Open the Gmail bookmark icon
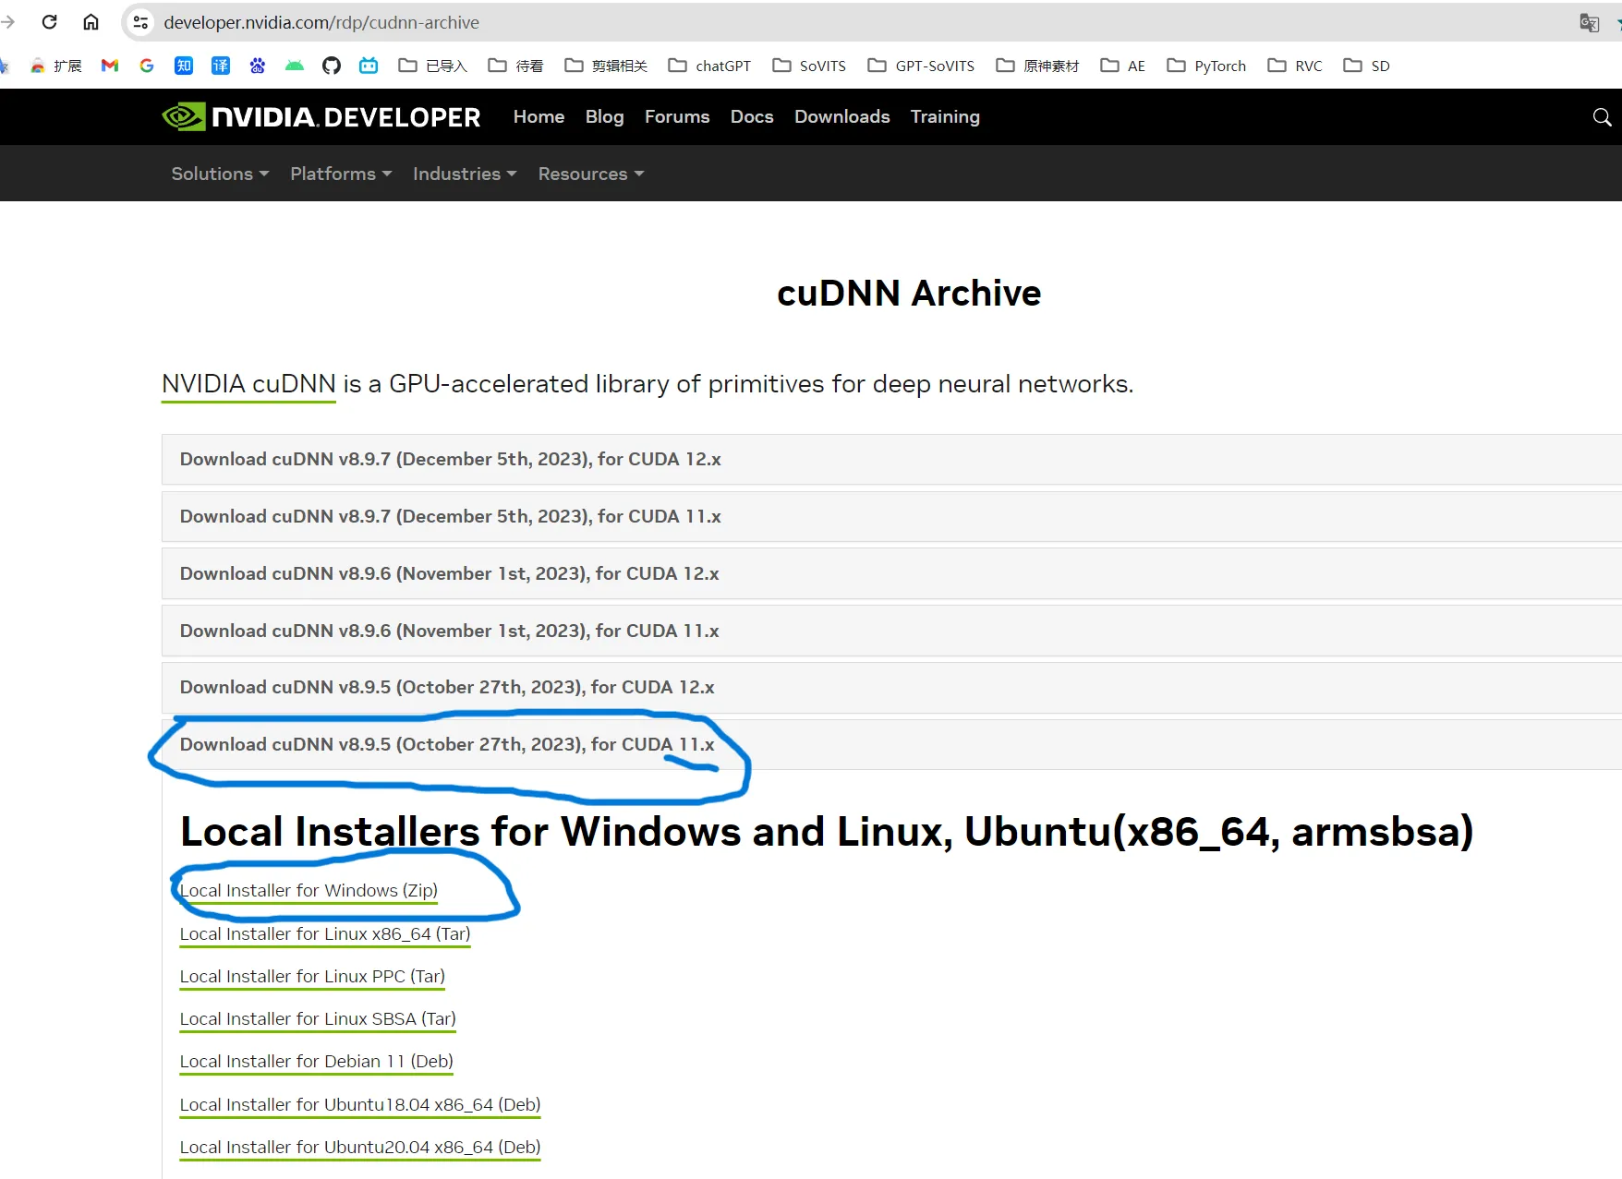 click(x=110, y=66)
